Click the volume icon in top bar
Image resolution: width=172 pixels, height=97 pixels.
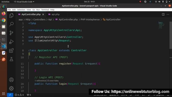coord(159,2)
